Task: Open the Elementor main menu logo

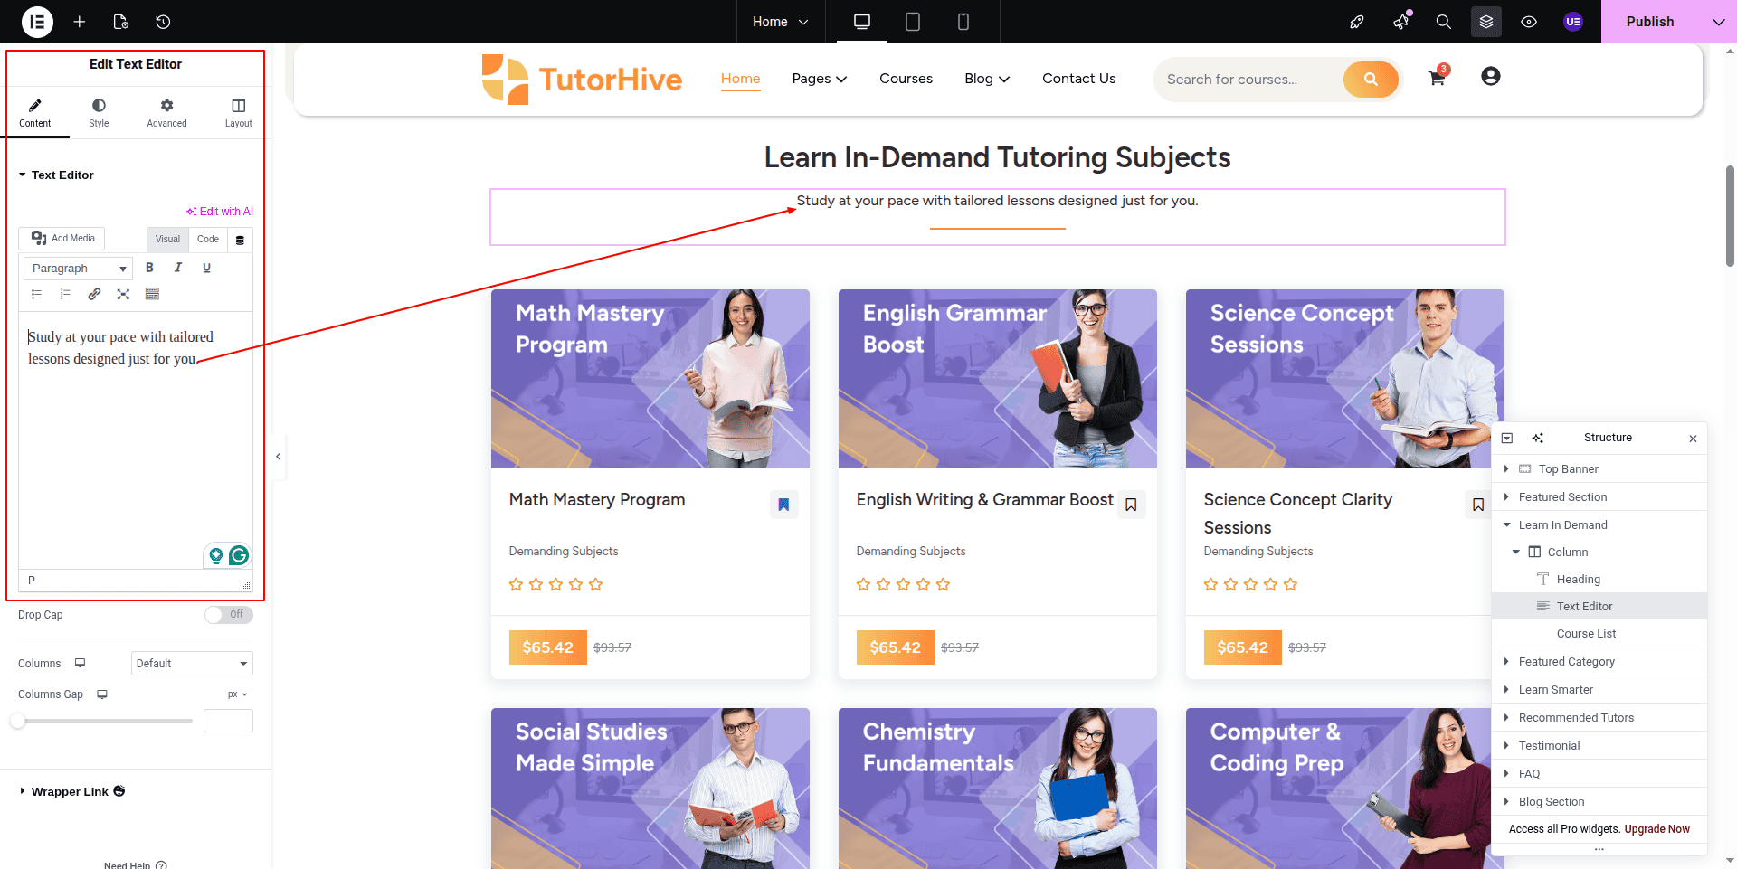Action: click(x=37, y=22)
